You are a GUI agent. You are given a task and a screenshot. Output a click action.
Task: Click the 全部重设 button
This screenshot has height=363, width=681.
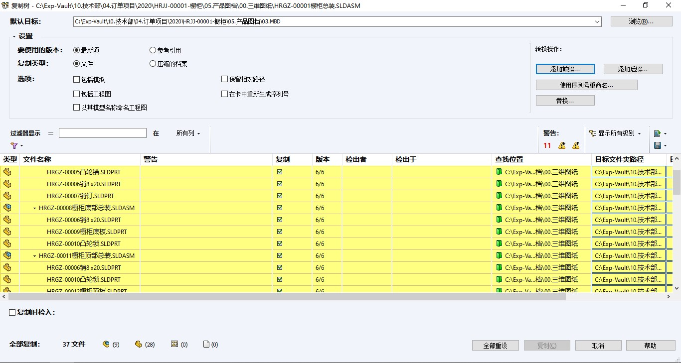point(495,345)
